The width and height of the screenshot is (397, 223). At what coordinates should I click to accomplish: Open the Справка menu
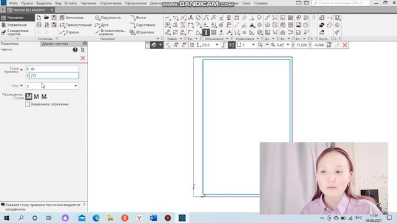click(x=261, y=3)
